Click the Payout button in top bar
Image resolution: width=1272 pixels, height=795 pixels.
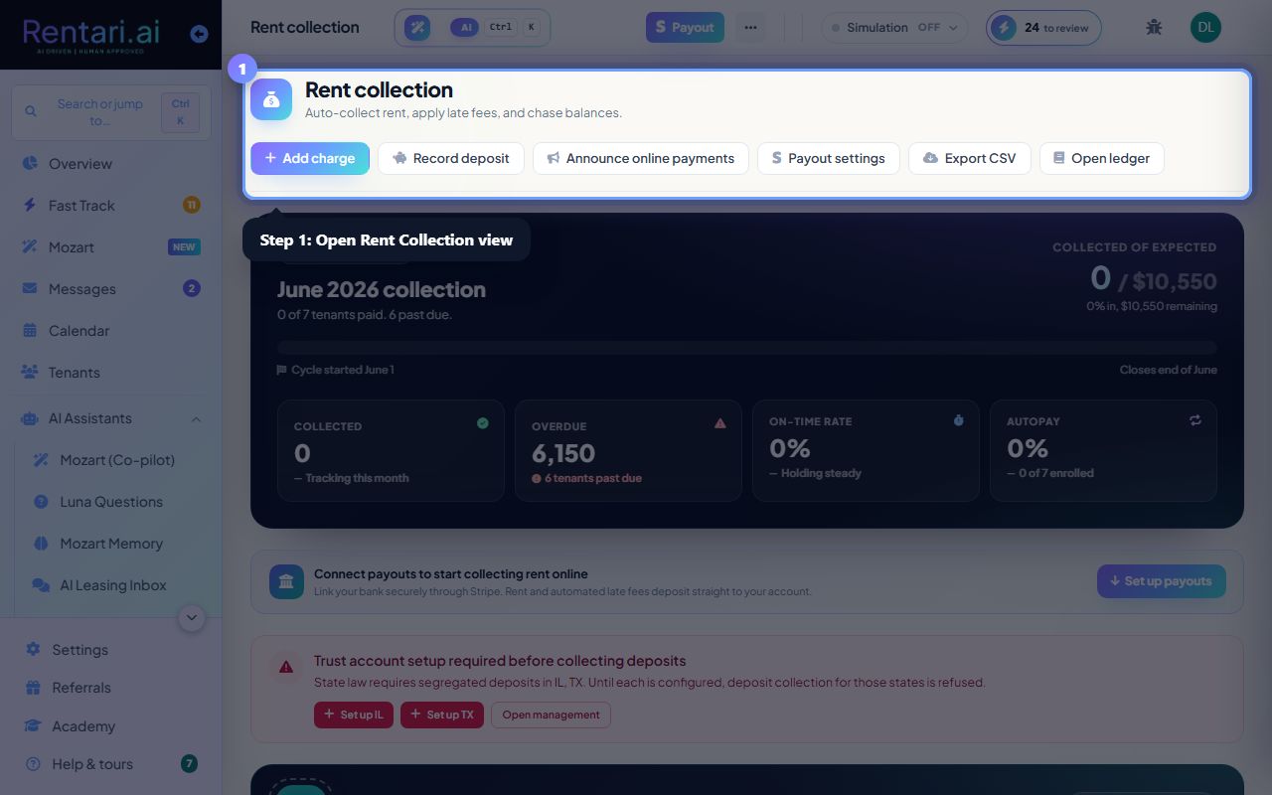(x=685, y=27)
